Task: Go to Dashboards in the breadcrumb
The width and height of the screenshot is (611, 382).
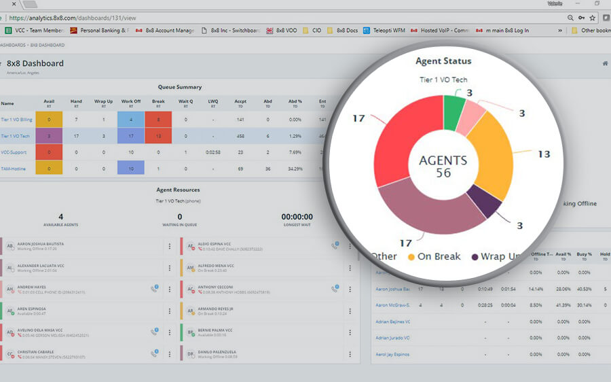Action: pos(12,45)
